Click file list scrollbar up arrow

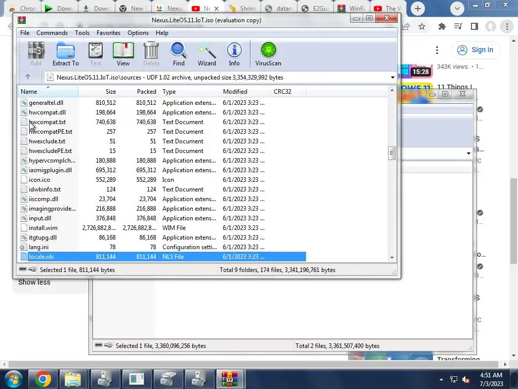392,90
